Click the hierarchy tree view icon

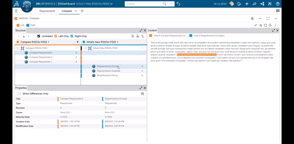[138, 36]
